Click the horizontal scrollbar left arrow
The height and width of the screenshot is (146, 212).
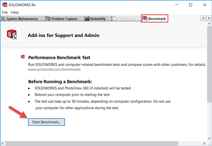click(x=3, y=143)
